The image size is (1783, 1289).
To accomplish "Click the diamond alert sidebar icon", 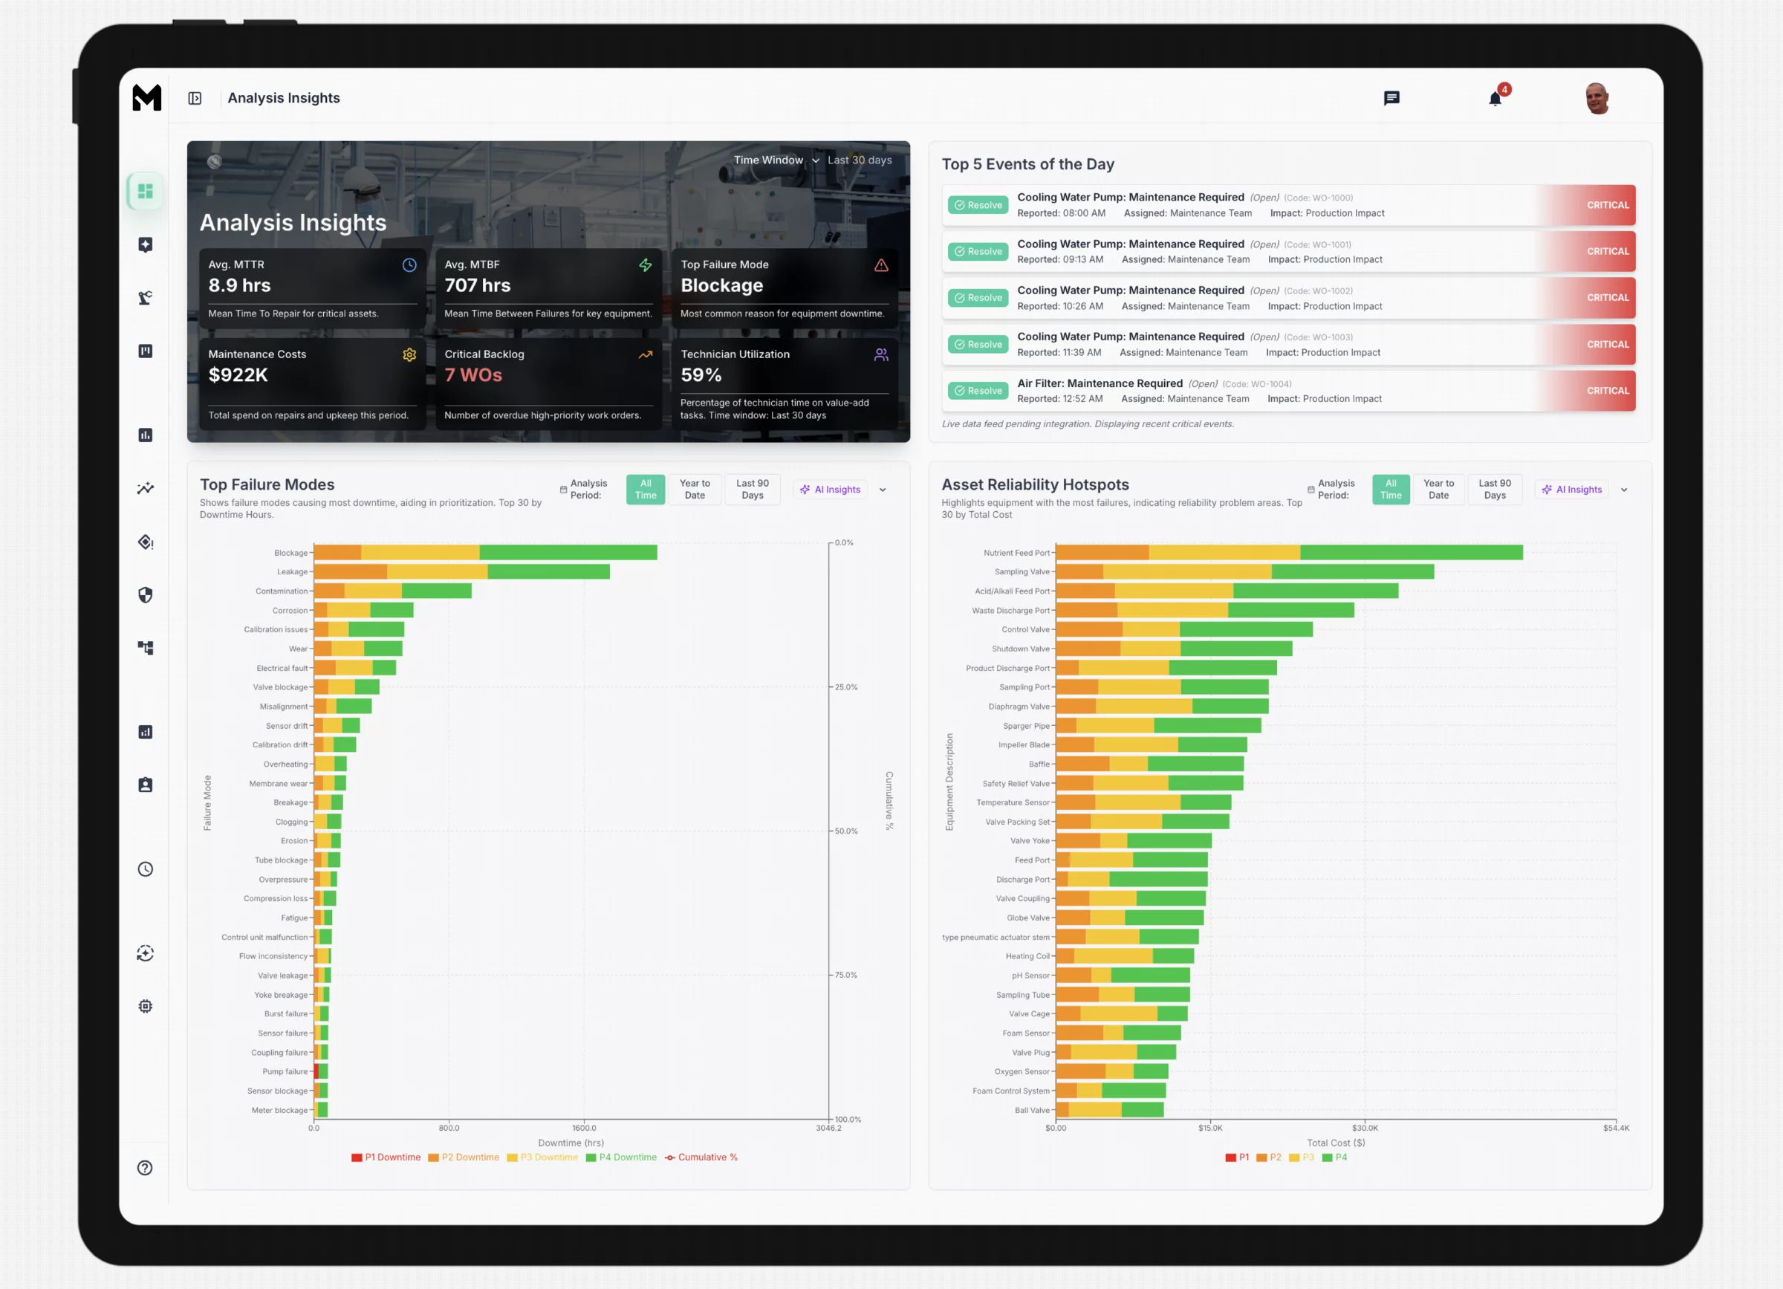I will (146, 542).
